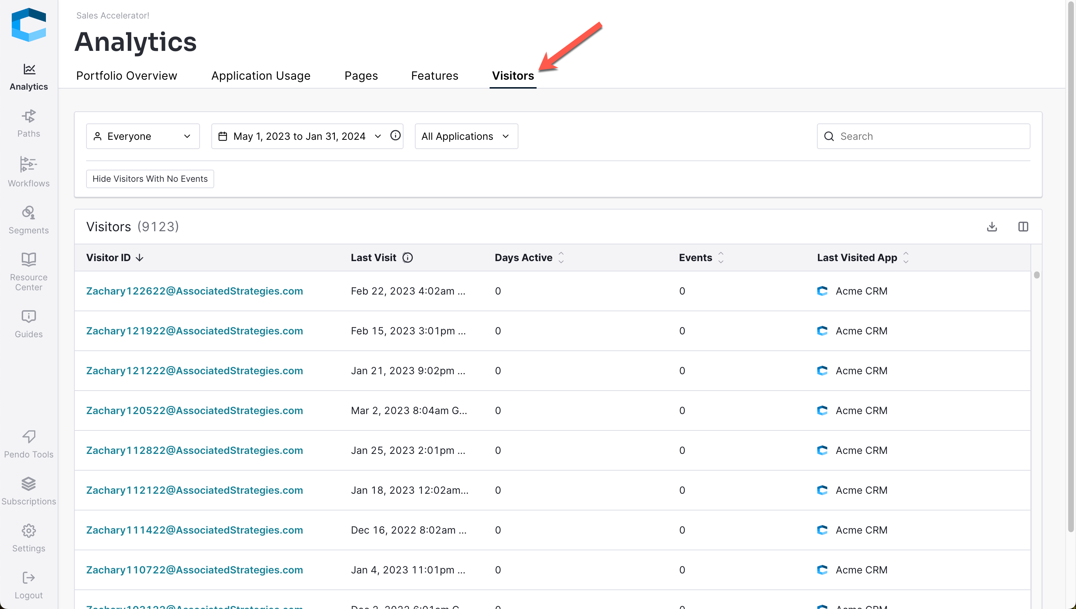Image resolution: width=1076 pixels, height=609 pixels.
Task: Open visitor Zachary112122@AssociatedStrategies.com
Action: coord(195,490)
